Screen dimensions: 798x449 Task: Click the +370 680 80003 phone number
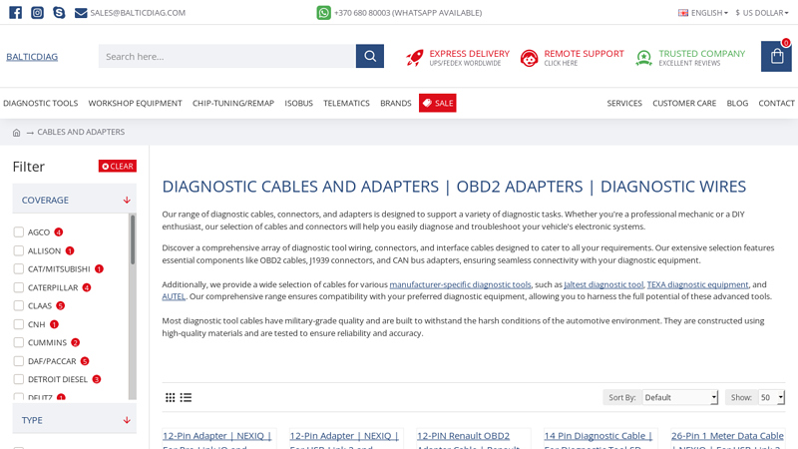click(x=408, y=13)
